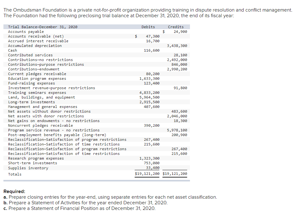Select the 91,800 credit amount
This screenshot has width=299, height=214.
pos(180,88)
